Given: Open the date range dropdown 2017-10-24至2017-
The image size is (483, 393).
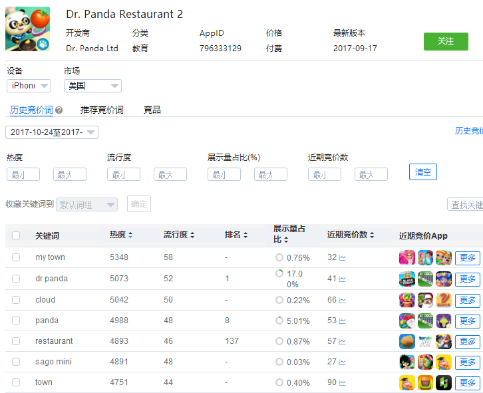Looking at the screenshot, I should [x=52, y=132].
